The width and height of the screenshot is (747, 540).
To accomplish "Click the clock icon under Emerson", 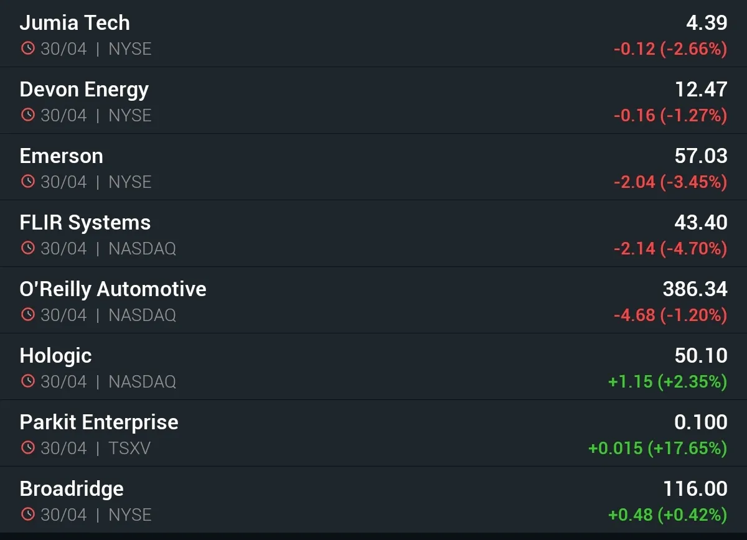I will pyautogui.click(x=27, y=182).
